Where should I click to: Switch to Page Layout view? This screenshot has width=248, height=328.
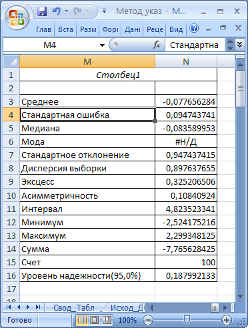pyautogui.click(x=94, y=320)
